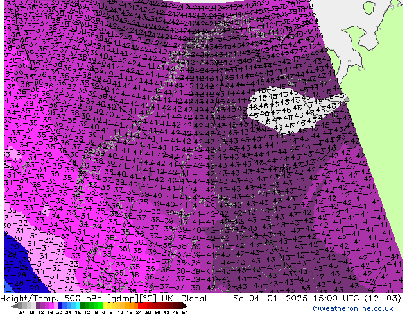Click the dark blue swatch in the legend
This screenshot has height=314, width=407.
point(60,306)
